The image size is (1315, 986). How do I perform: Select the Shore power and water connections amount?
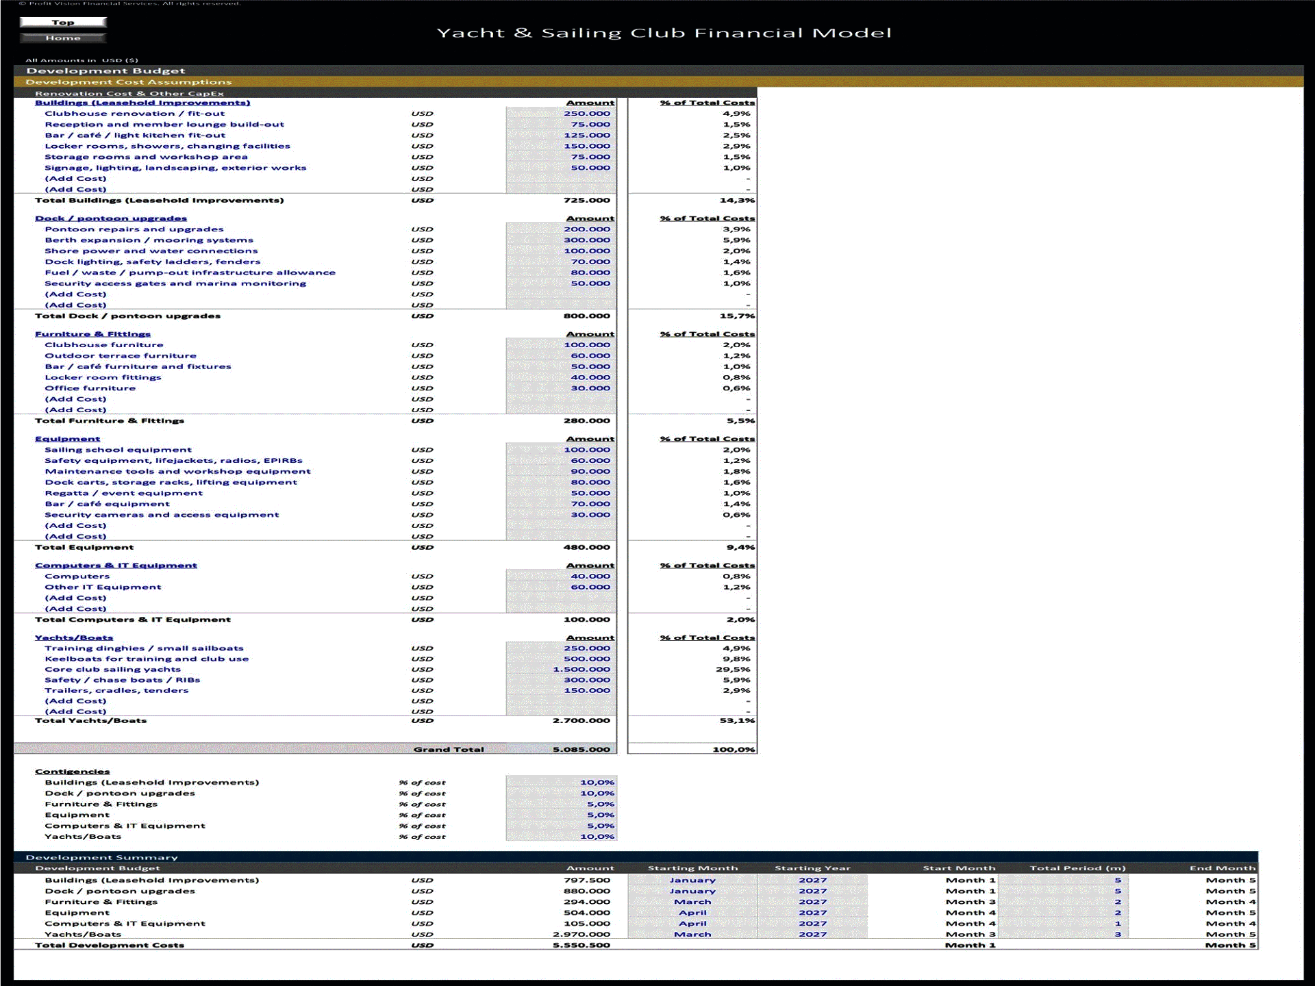(x=561, y=251)
